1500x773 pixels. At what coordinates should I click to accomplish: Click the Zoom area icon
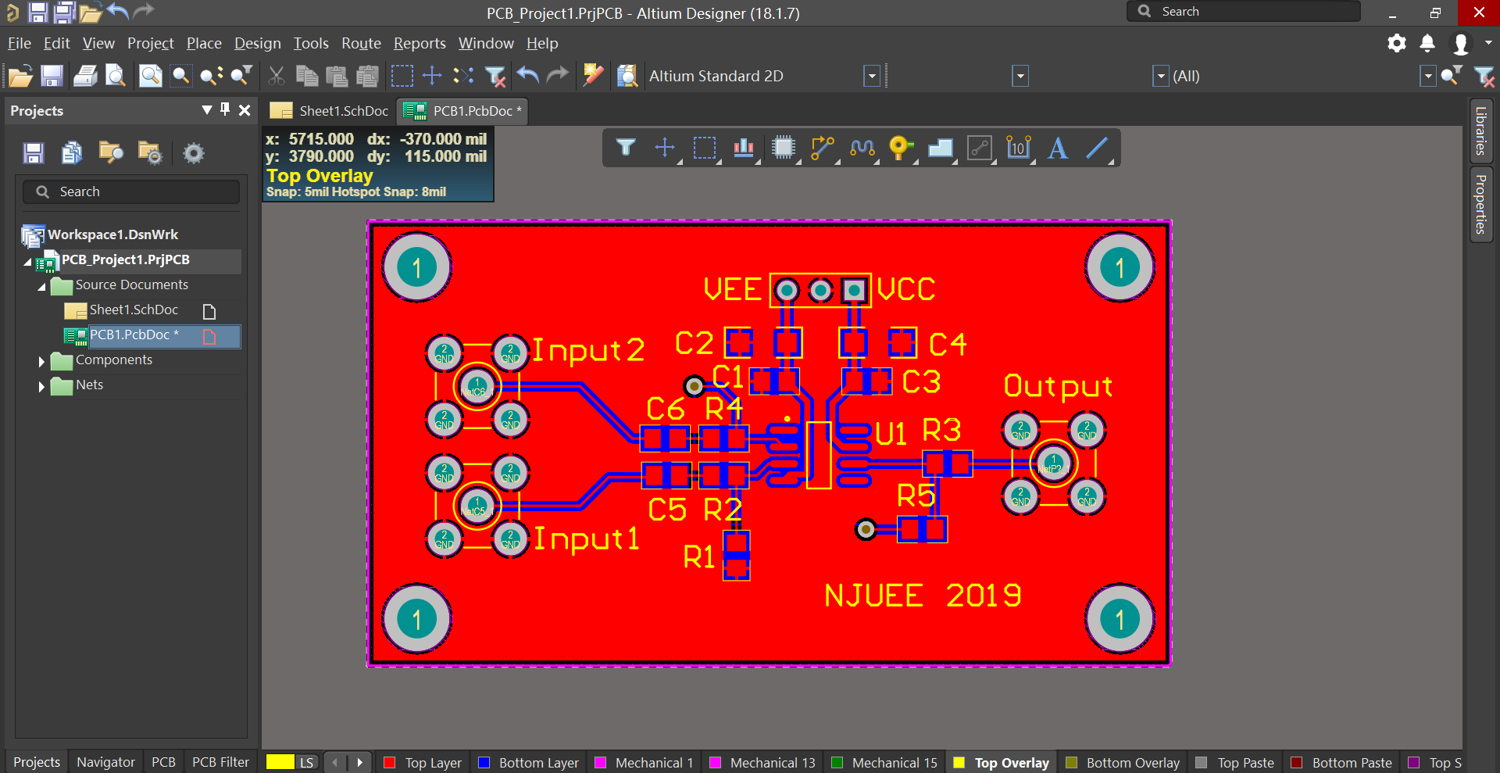point(181,76)
